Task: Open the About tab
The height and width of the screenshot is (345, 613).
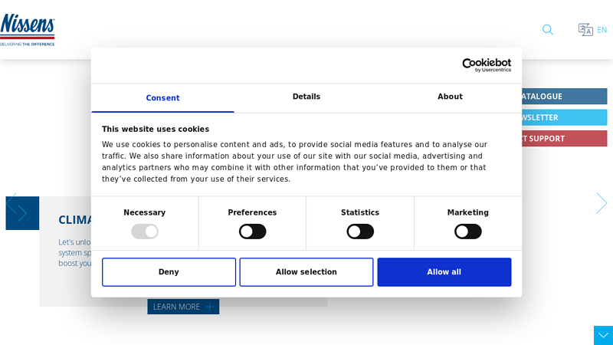Action: pos(450,97)
